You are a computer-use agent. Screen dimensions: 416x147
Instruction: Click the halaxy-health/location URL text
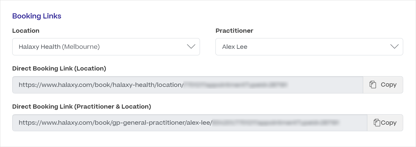(x=101, y=85)
